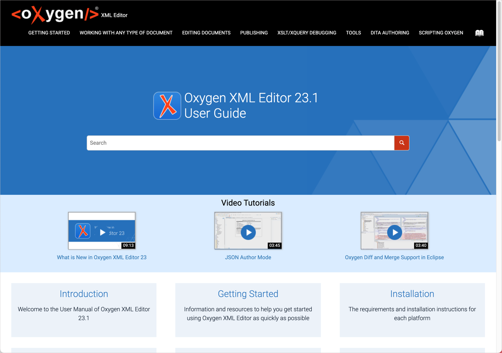Click the Oxygen X application icon in banner
The height and width of the screenshot is (353, 502).
click(167, 106)
